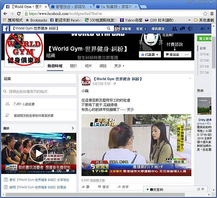This screenshot has height=198, width=217.
Task: Click 留言 to comment on the post
Action: point(103,187)
